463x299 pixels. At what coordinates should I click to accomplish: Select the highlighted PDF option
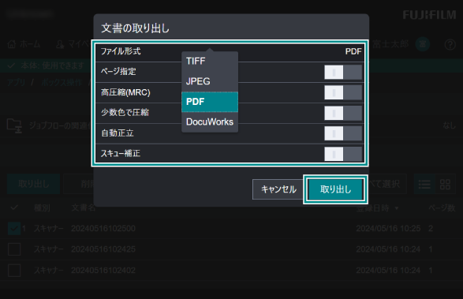click(x=210, y=102)
